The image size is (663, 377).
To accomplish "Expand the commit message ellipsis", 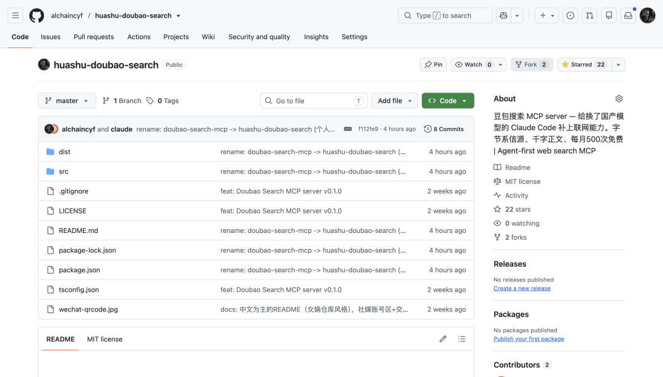I will (347, 129).
